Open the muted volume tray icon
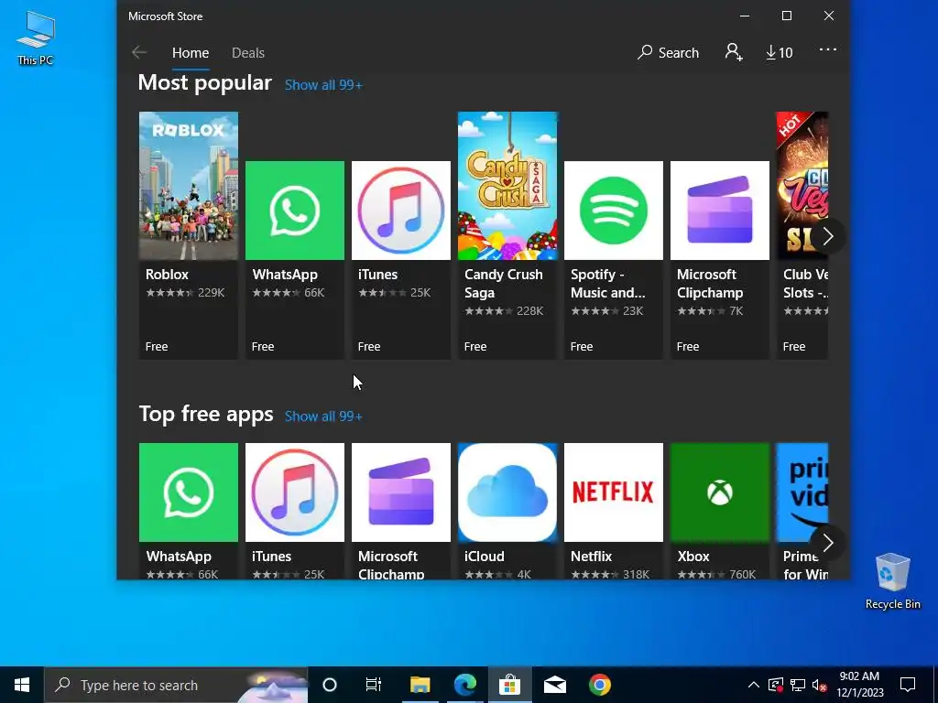 coord(819,685)
